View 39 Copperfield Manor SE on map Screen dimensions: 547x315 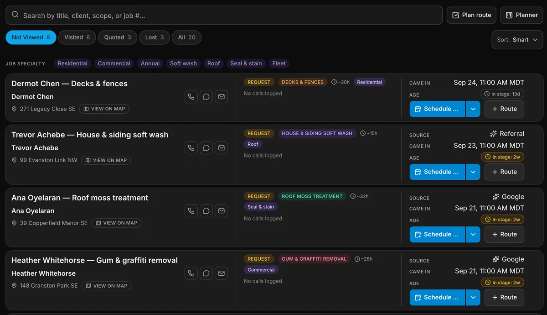(x=116, y=223)
